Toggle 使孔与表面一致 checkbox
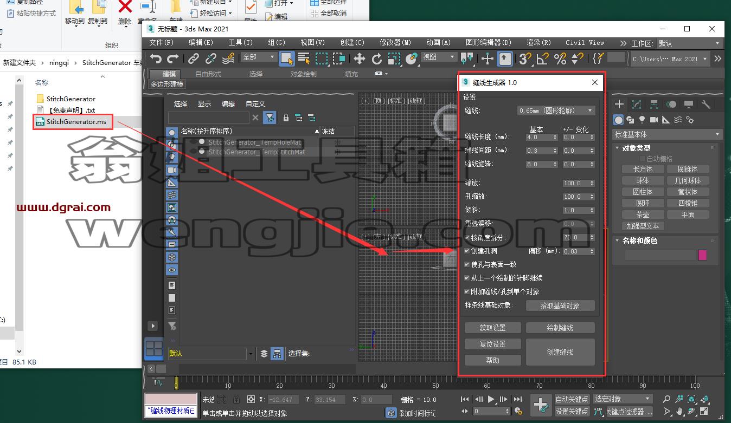Image resolution: width=731 pixels, height=423 pixels. [467, 265]
